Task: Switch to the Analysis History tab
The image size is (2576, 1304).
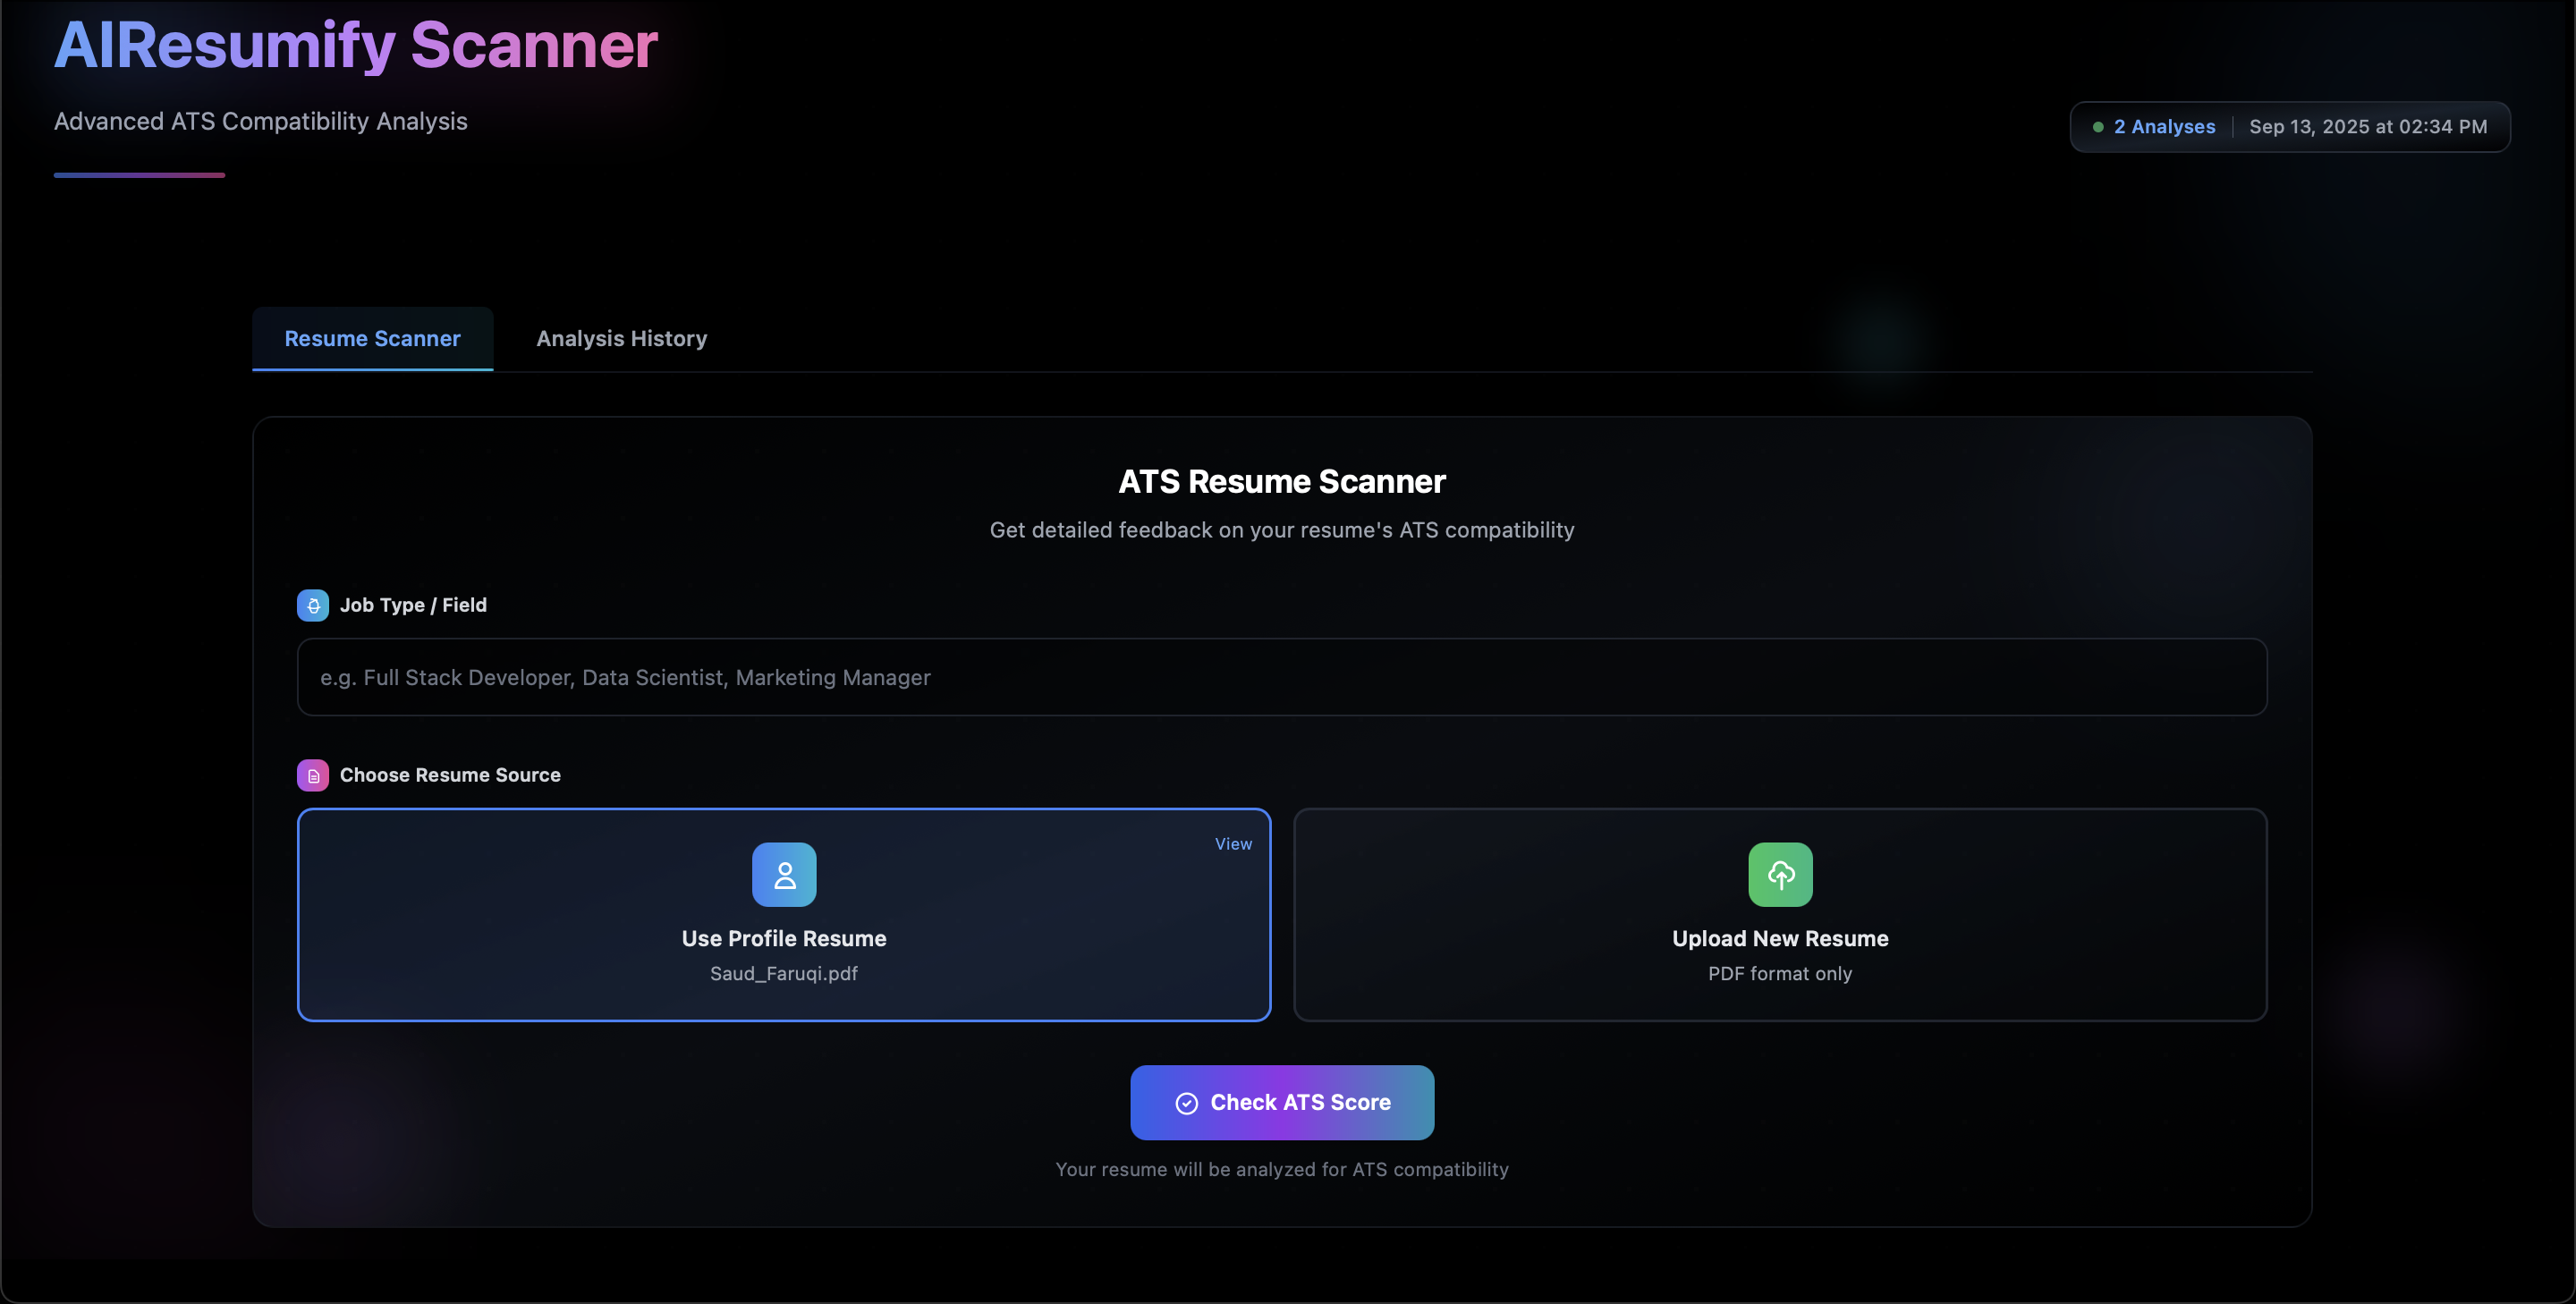Action: tap(621, 339)
